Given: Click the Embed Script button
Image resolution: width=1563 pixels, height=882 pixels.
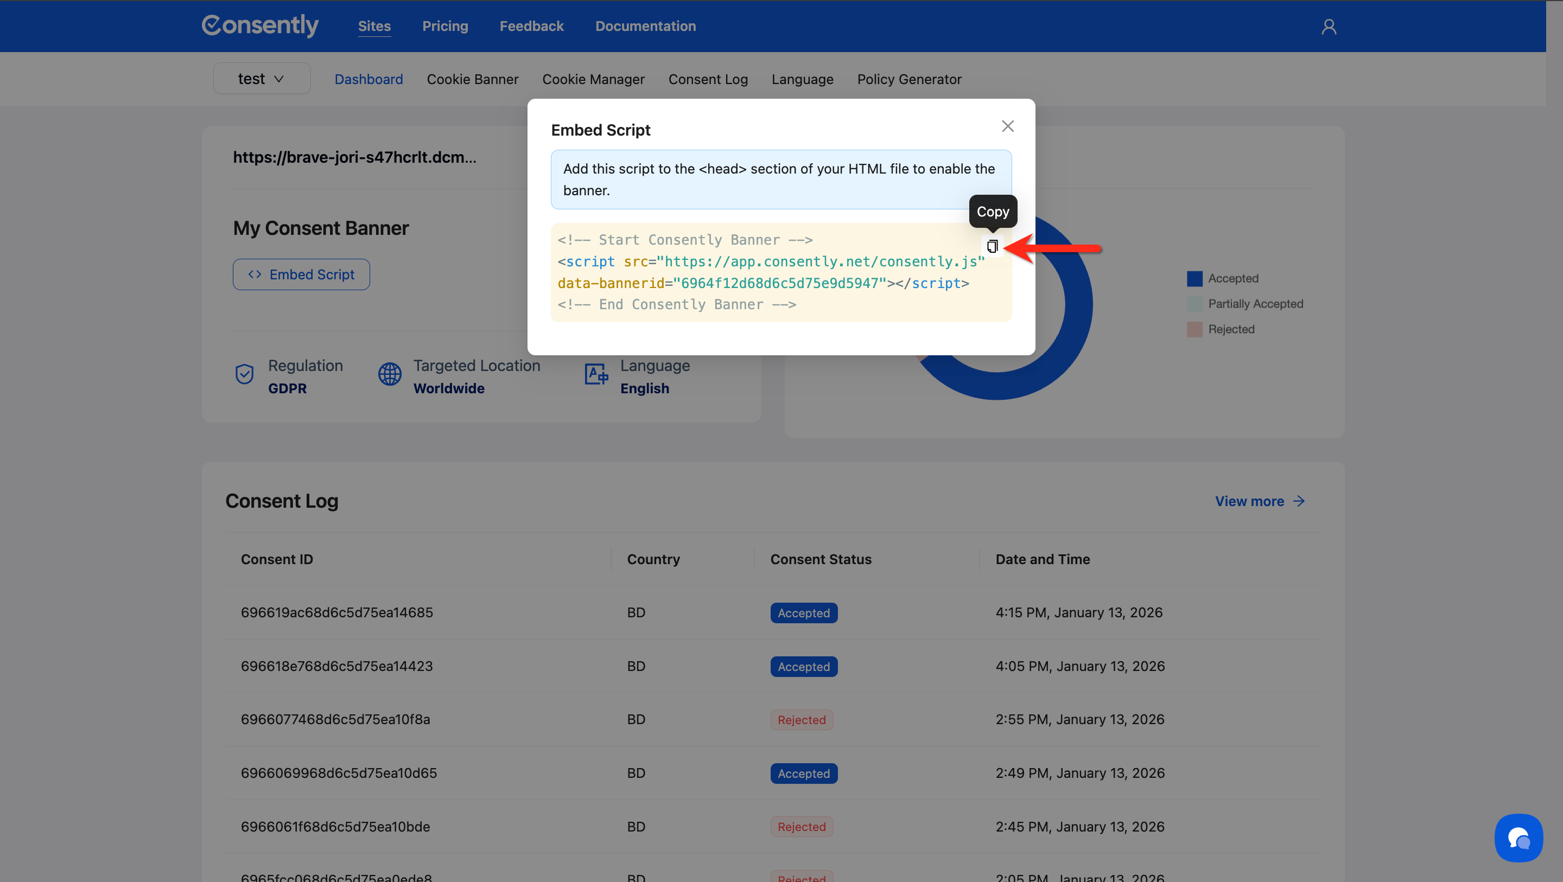Looking at the screenshot, I should coord(301,275).
